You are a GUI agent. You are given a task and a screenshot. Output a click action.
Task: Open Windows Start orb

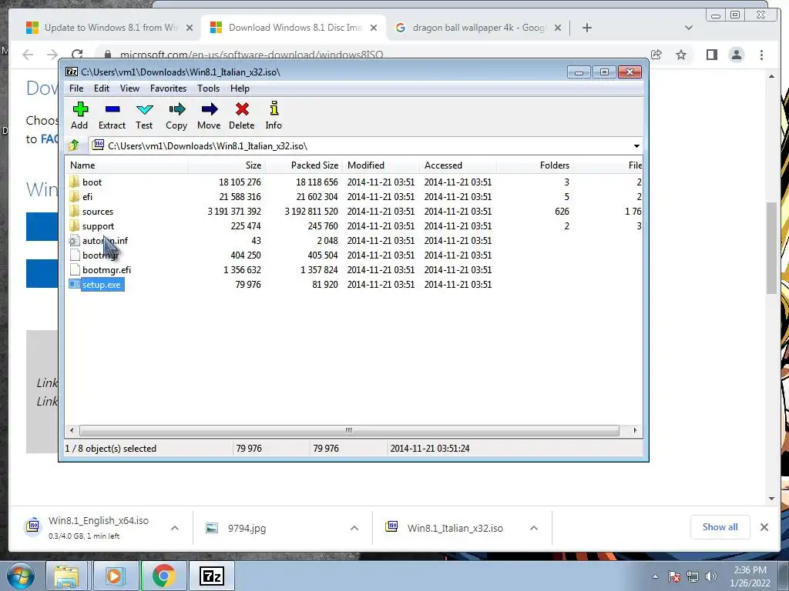point(20,576)
